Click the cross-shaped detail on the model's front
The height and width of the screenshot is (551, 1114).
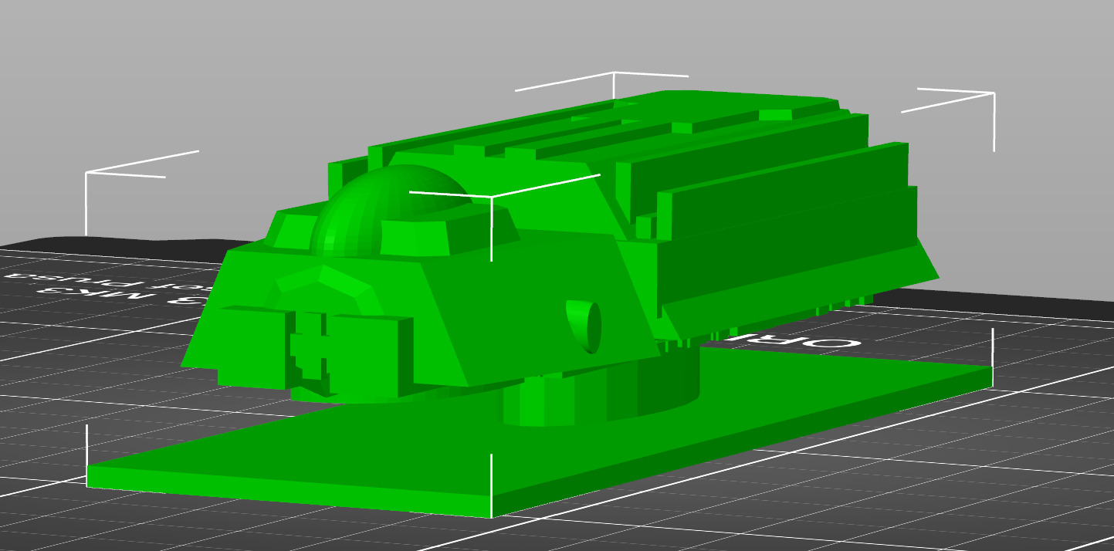coord(310,346)
